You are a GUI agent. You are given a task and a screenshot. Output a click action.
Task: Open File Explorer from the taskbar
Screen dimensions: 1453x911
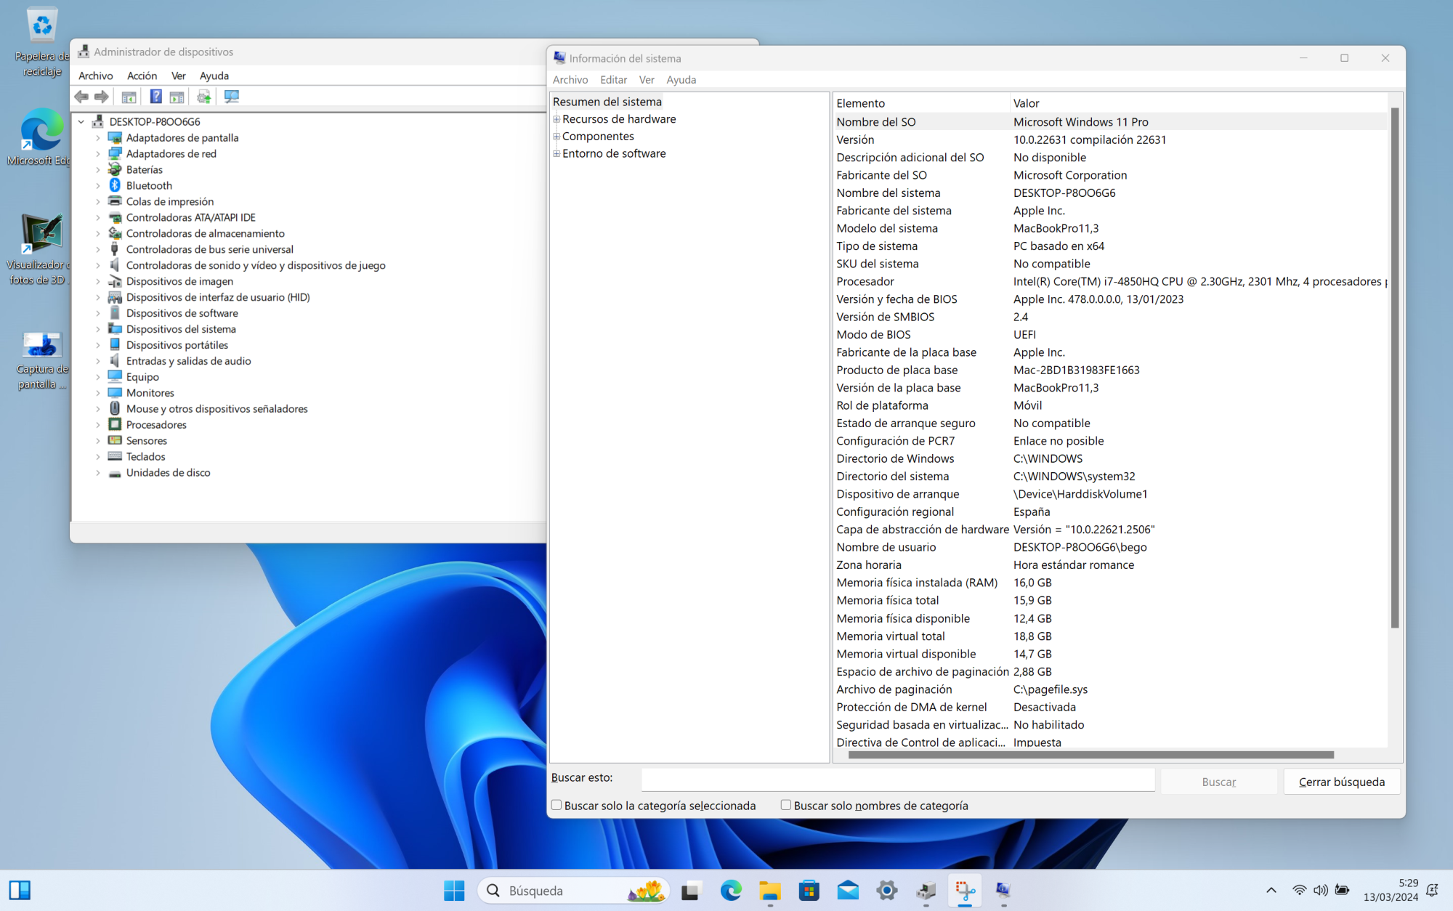pos(770,890)
